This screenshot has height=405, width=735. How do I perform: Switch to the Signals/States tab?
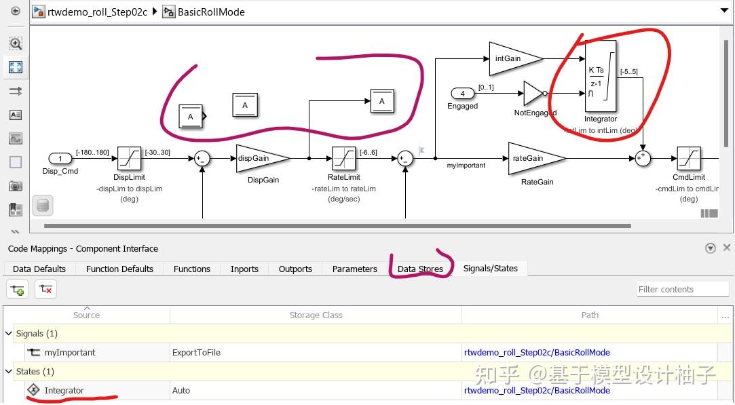(x=490, y=268)
